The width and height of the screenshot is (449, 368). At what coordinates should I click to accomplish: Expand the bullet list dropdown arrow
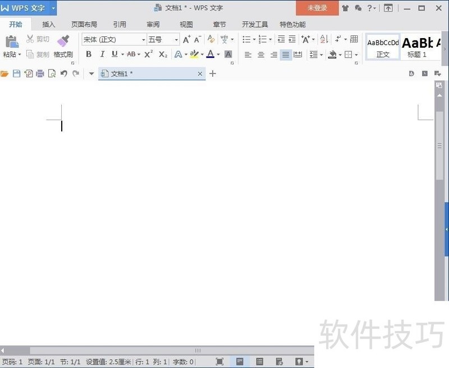(254, 40)
